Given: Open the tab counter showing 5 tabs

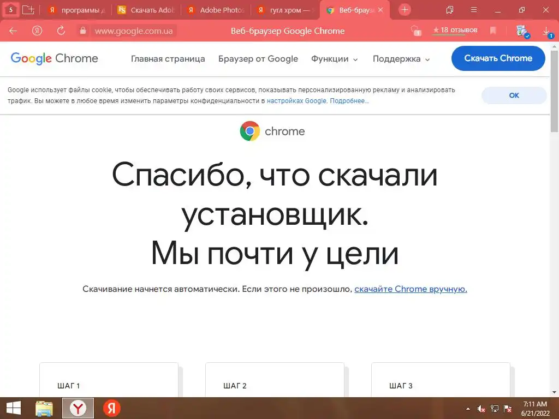Looking at the screenshot, I should (11, 10).
